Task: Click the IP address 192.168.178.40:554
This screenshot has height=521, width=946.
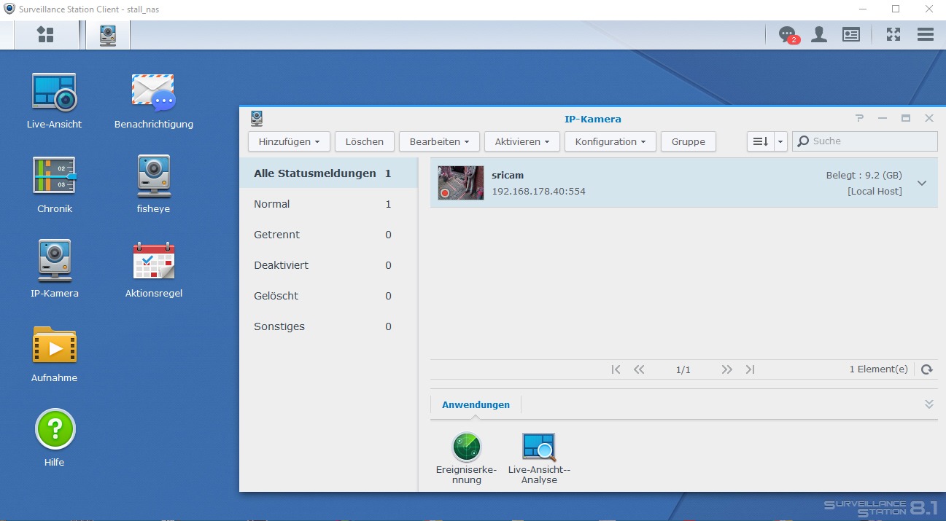Action: pos(539,191)
